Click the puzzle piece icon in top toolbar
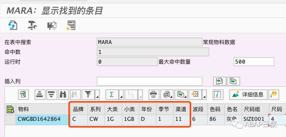The image size is (286, 137). pos(52,25)
